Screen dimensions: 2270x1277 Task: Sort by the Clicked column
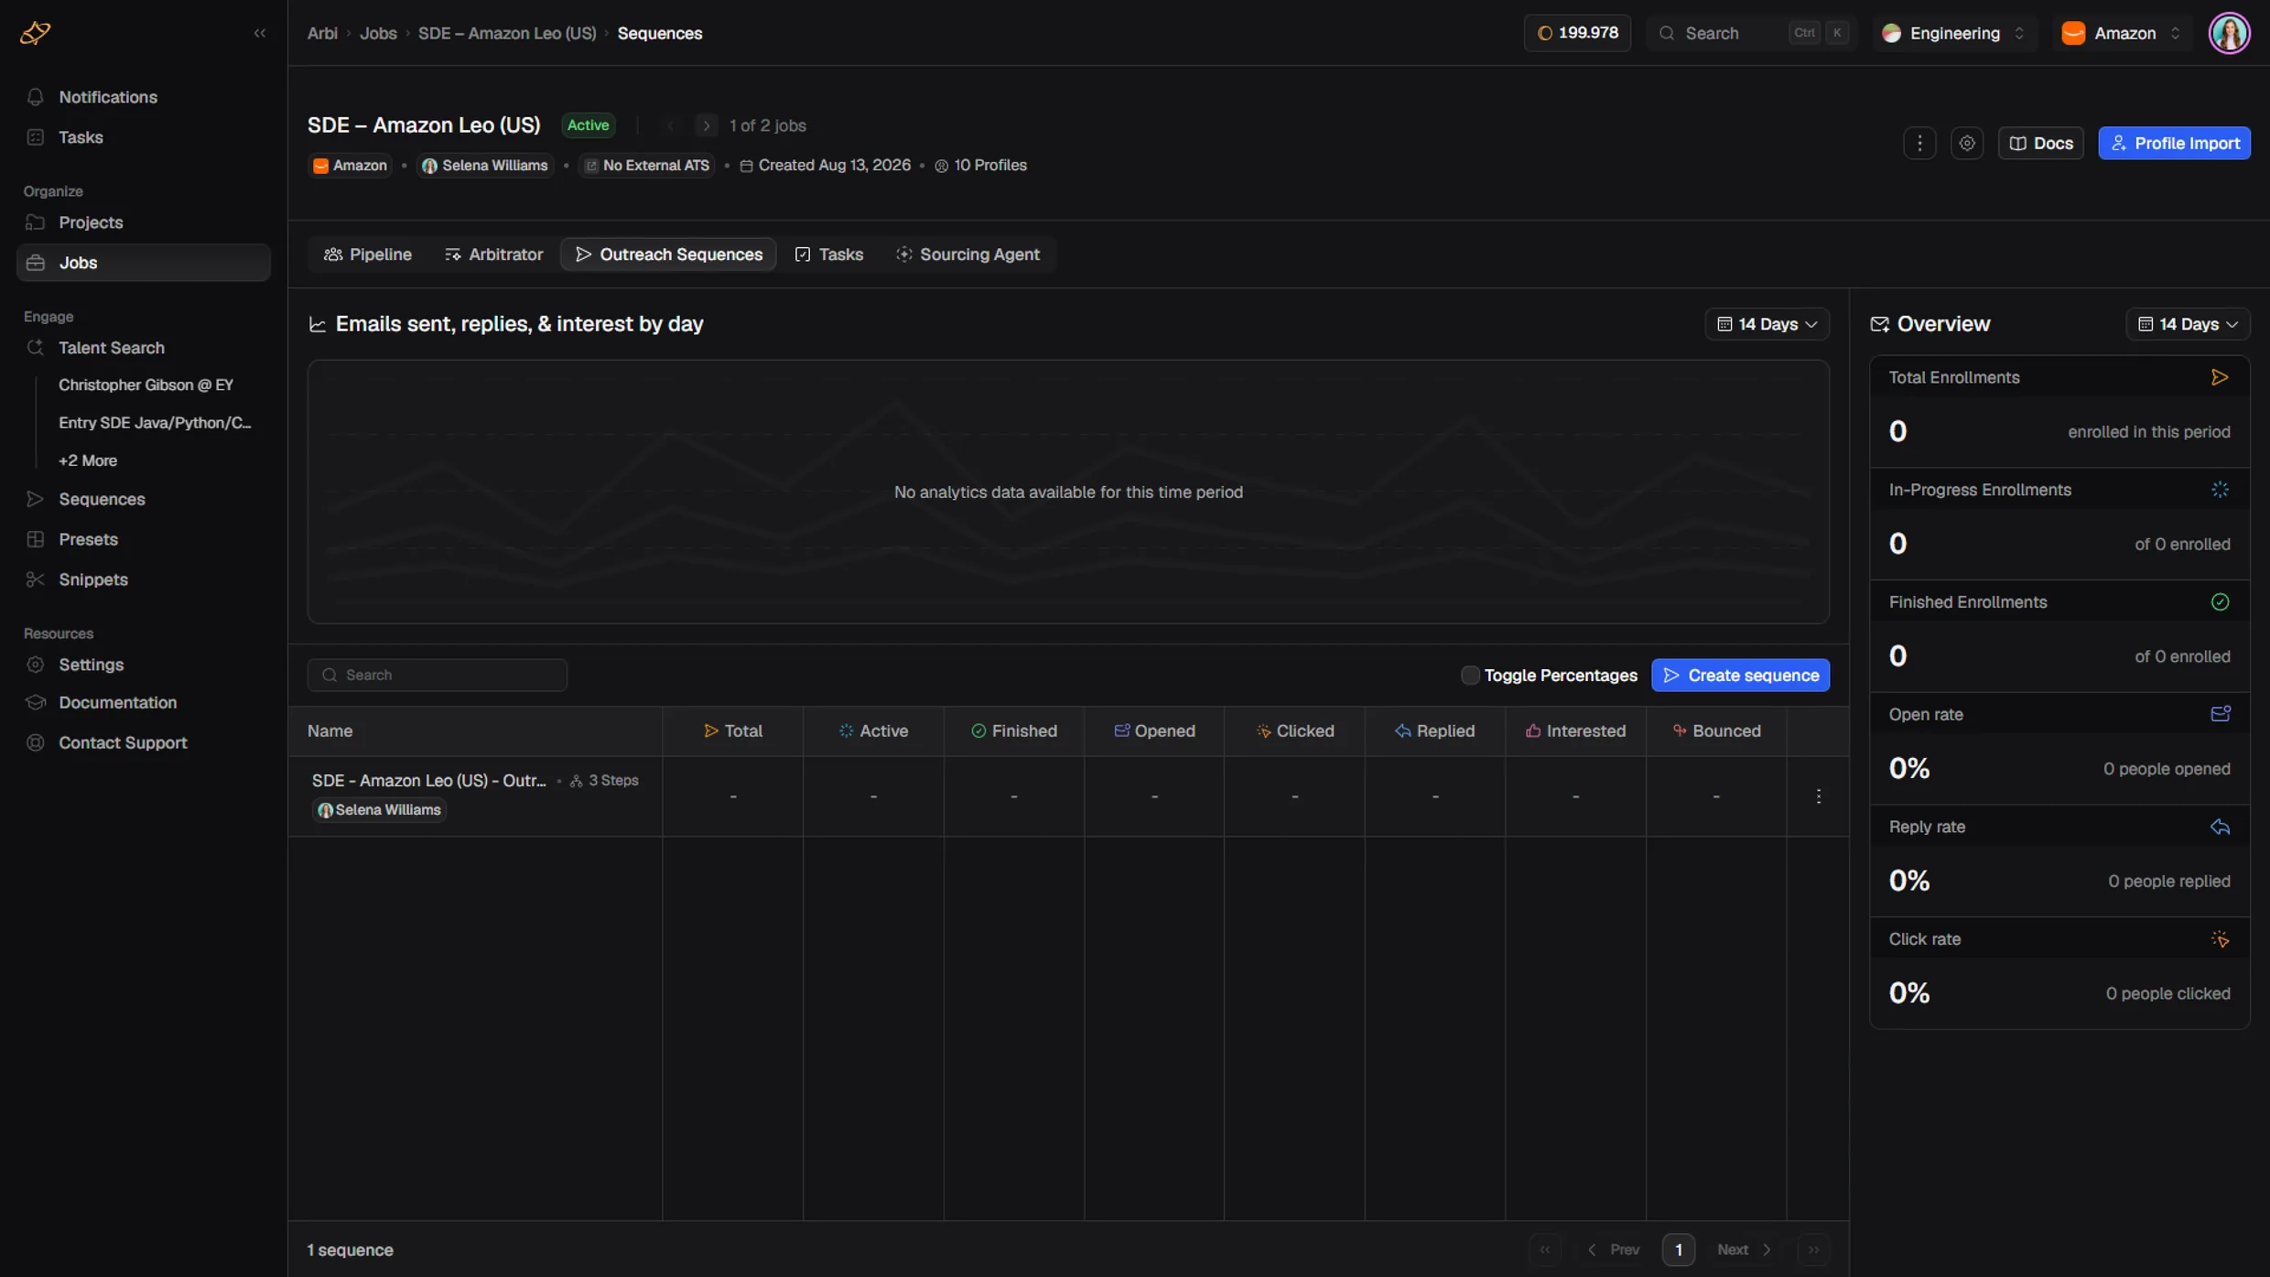click(x=1295, y=731)
